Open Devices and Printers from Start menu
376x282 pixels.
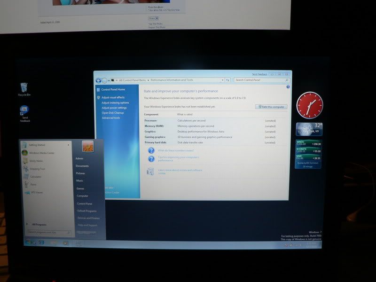point(88,218)
